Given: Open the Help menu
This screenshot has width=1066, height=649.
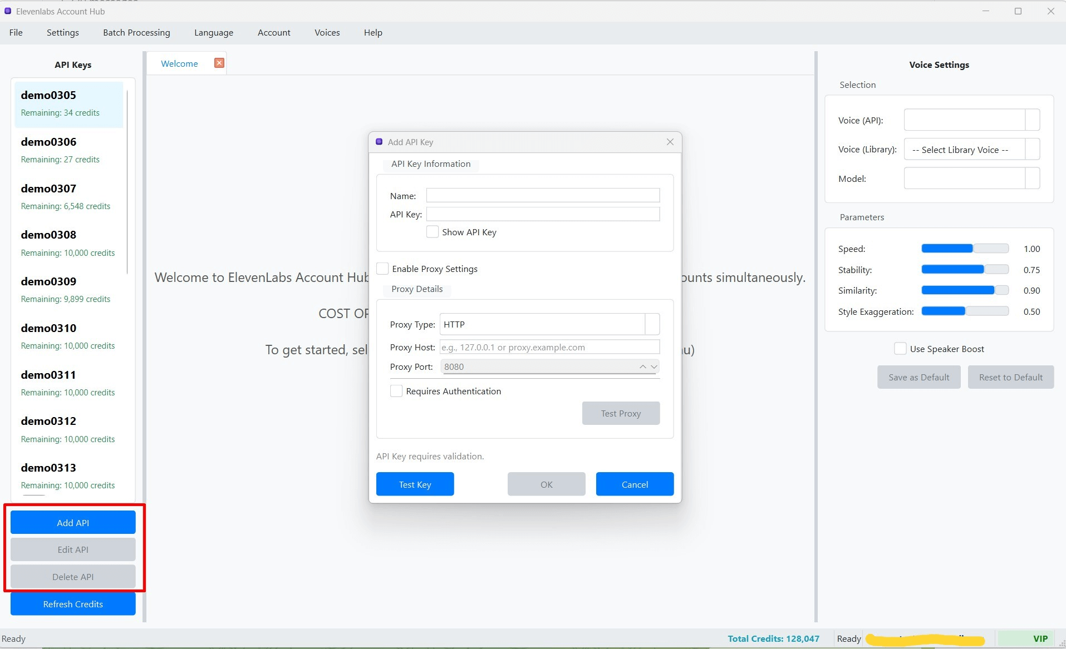Looking at the screenshot, I should click(x=373, y=32).
